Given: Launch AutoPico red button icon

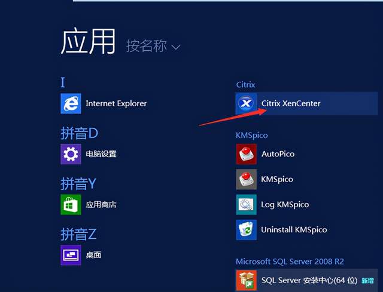Looking at the screenshot, I should pos(246,154).
